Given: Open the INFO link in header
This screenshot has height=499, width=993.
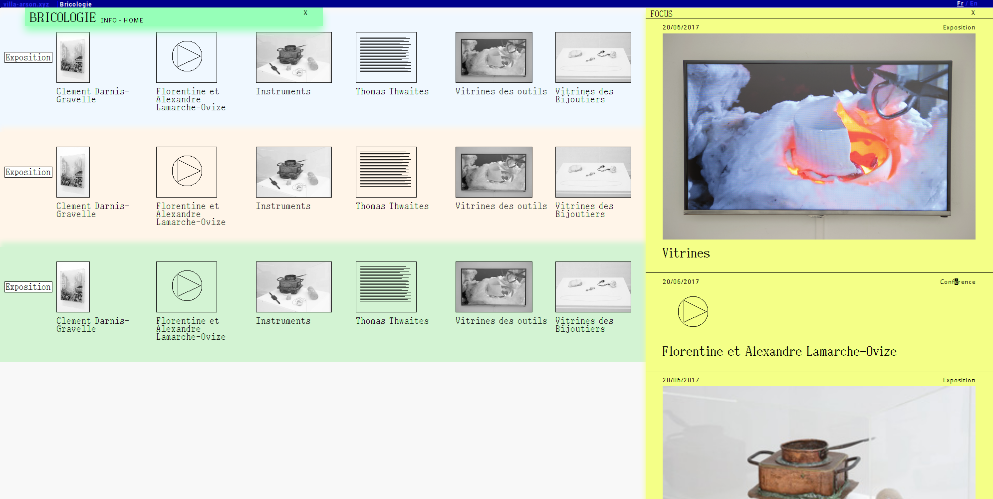Looking at the screenshot, I should click(x=109, y=20).
